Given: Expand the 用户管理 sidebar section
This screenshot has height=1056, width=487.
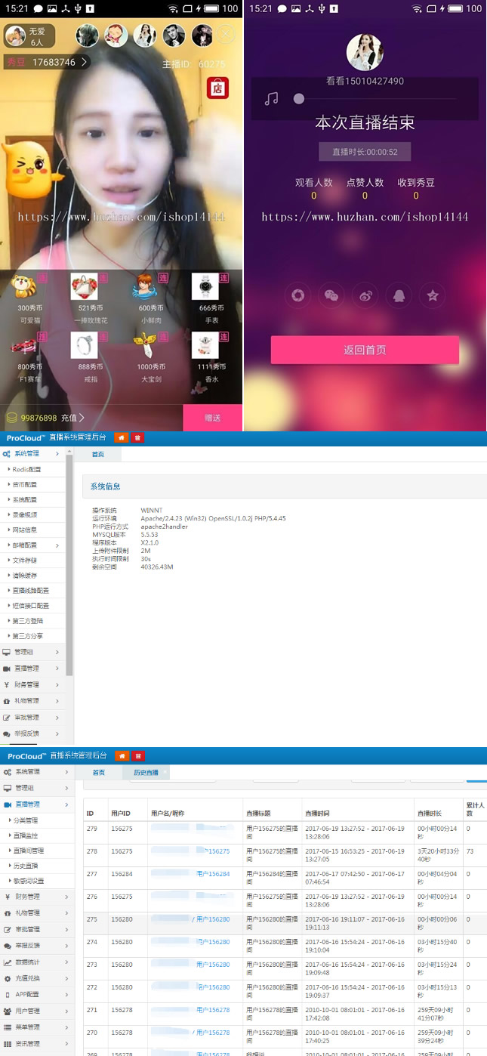Looking at the screenshot, I should (x=35, y=1011).
